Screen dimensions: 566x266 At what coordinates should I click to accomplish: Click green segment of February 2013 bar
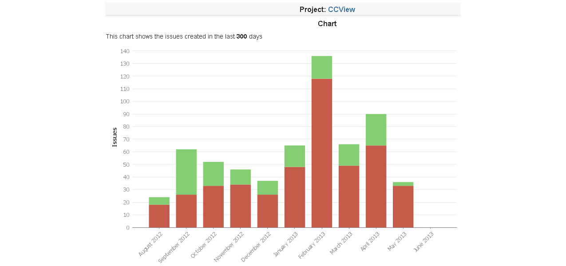click(321, 67)
